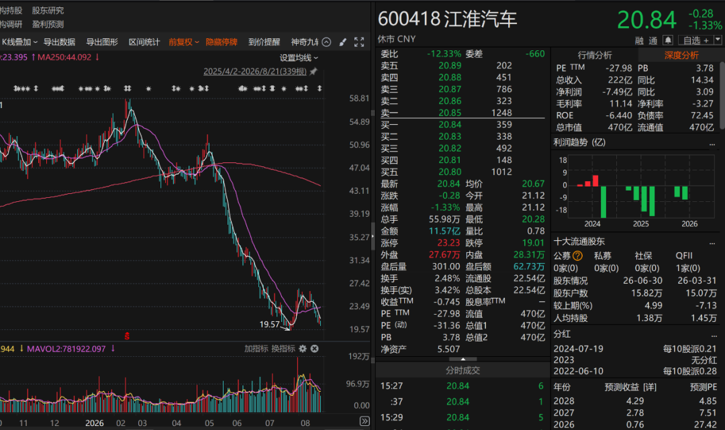Viewport: 725px width, 430px height.
Task: Click the 外盘 value 27.67万
Action: click(x=444, y=255)
